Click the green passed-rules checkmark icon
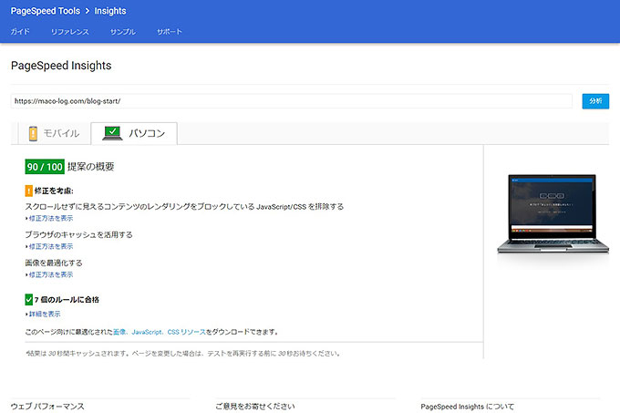This screenshot has width=620, height=413. pyautogui.click(x=29, y=300)
